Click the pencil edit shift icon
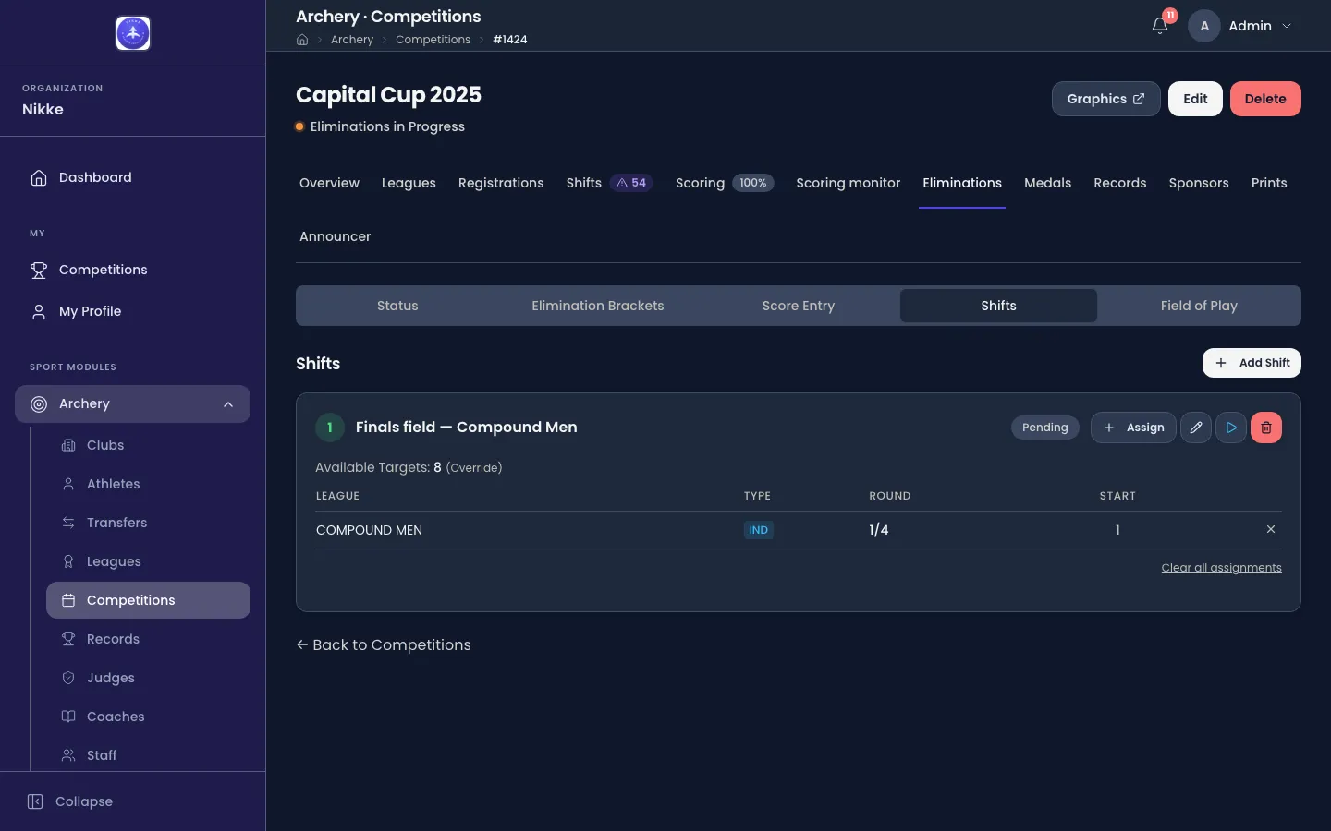The height and width of the screenshot is (831, 1331). [x=1196, y=428]
